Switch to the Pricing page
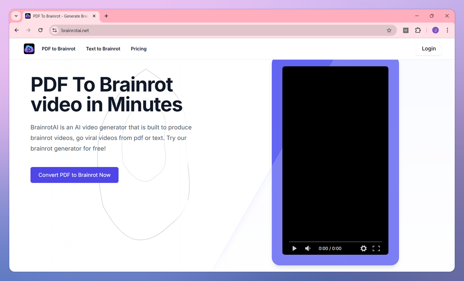This screenshot has width=464, height=281. [x=138, y=49]
